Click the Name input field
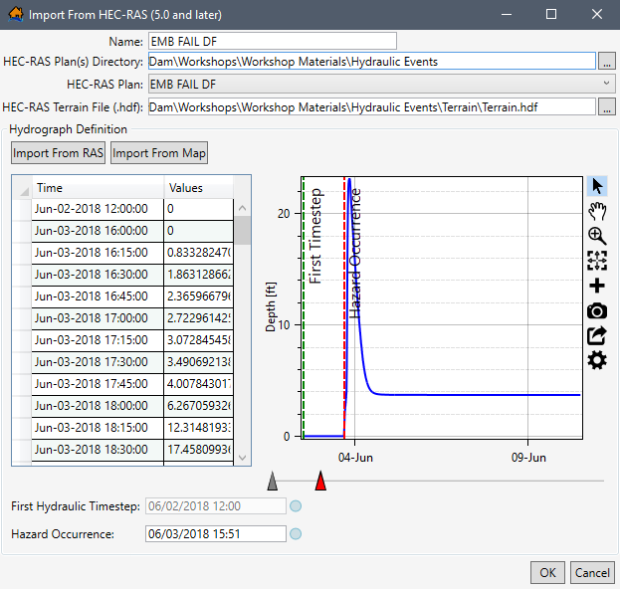 (273, 41)
